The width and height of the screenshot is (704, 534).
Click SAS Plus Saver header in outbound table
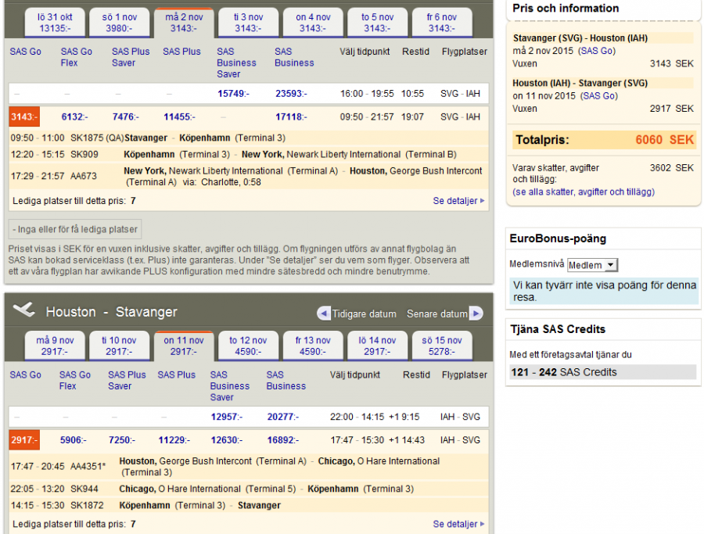point(131,57)
